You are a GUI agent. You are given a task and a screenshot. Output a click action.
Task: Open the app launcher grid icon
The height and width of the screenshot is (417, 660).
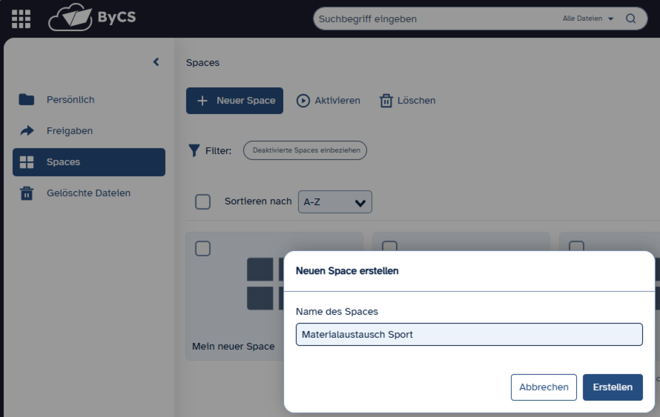[x=21, y=18]
